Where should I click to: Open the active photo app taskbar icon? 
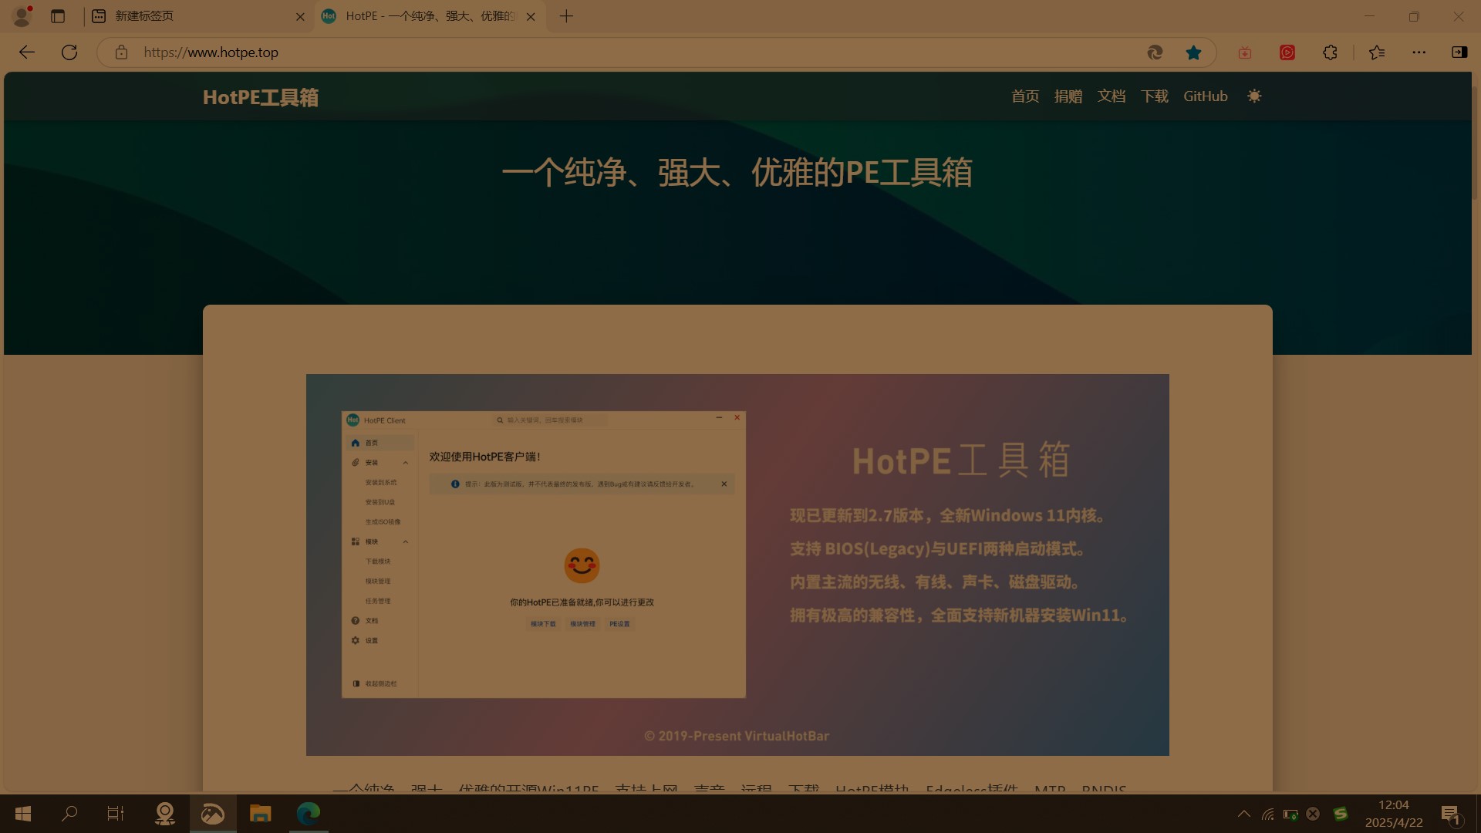point(213,814)
